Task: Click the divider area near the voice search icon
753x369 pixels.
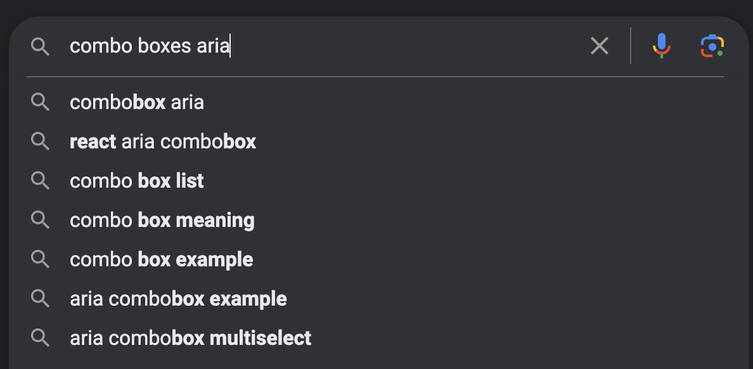Action: tap(631, 45)
